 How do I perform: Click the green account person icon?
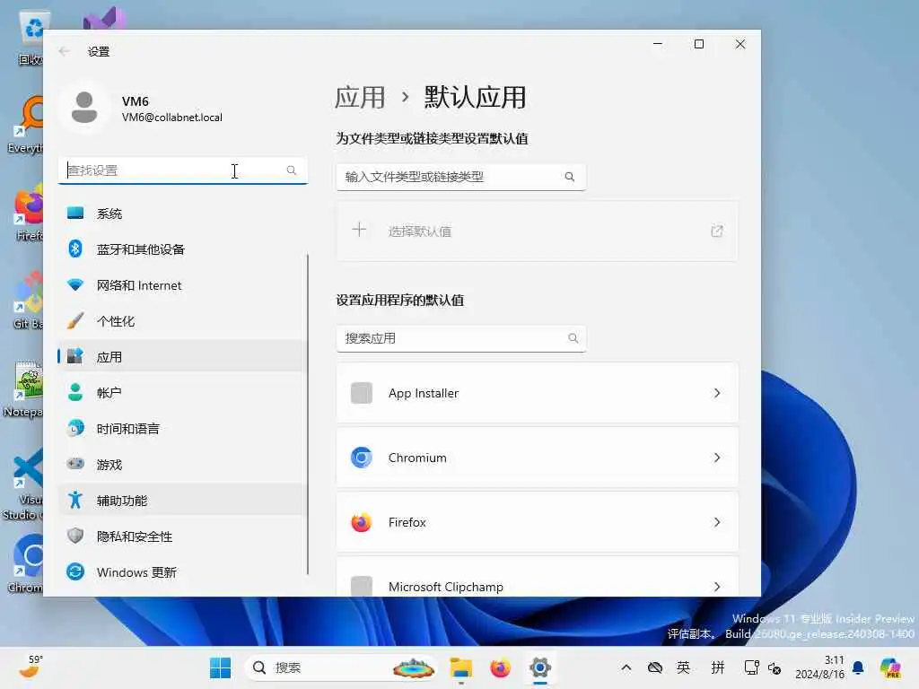(x=75, y=392)
